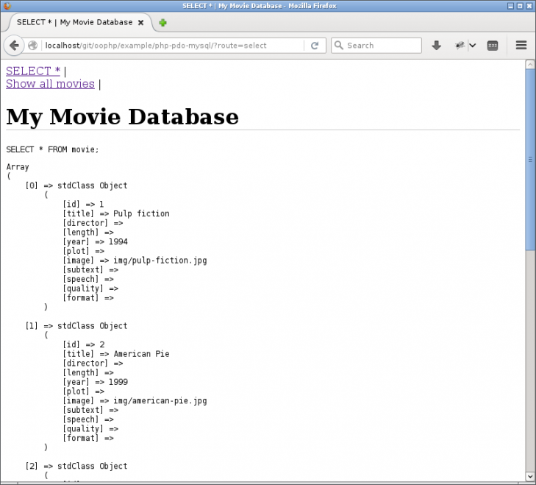
Task: Follow the 'SELECT *' link
Action: pyautogui.click(x=33, y=71)
